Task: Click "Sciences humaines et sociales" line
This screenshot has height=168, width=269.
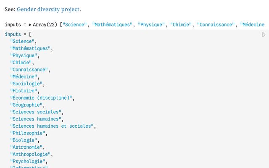Action: tap(52, 126)
